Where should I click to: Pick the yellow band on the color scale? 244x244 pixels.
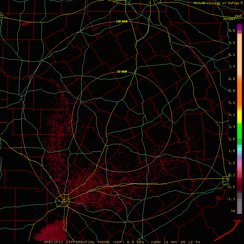pos(239,116)
